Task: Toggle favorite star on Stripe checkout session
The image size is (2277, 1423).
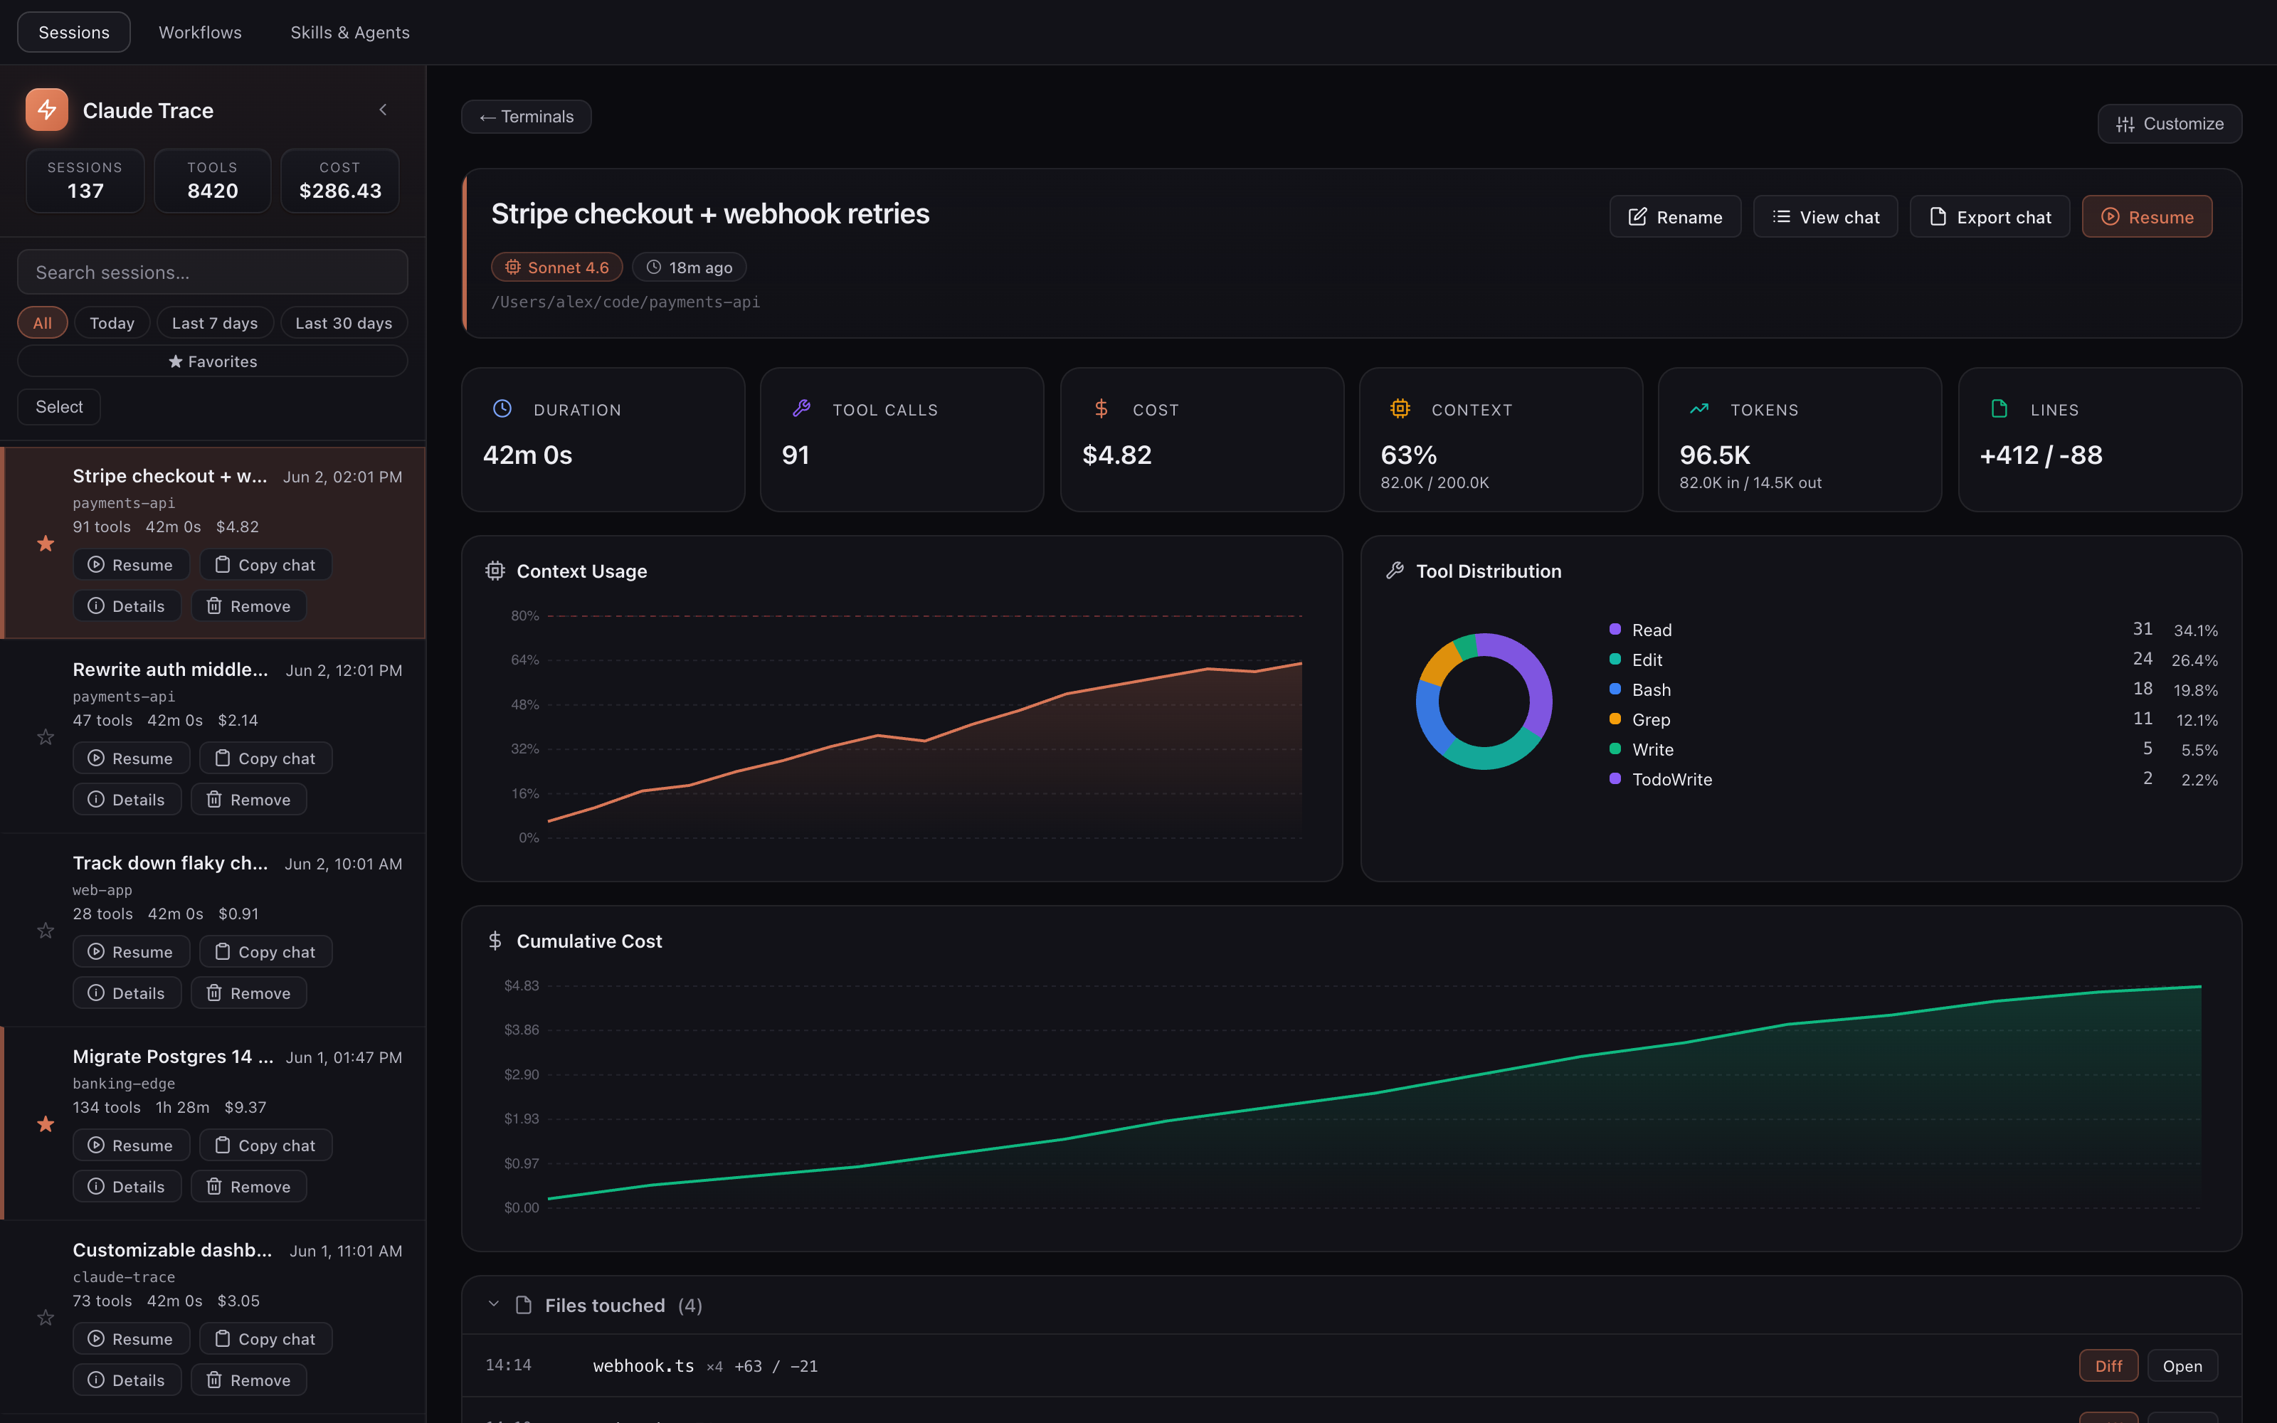Action: (45, 543)
